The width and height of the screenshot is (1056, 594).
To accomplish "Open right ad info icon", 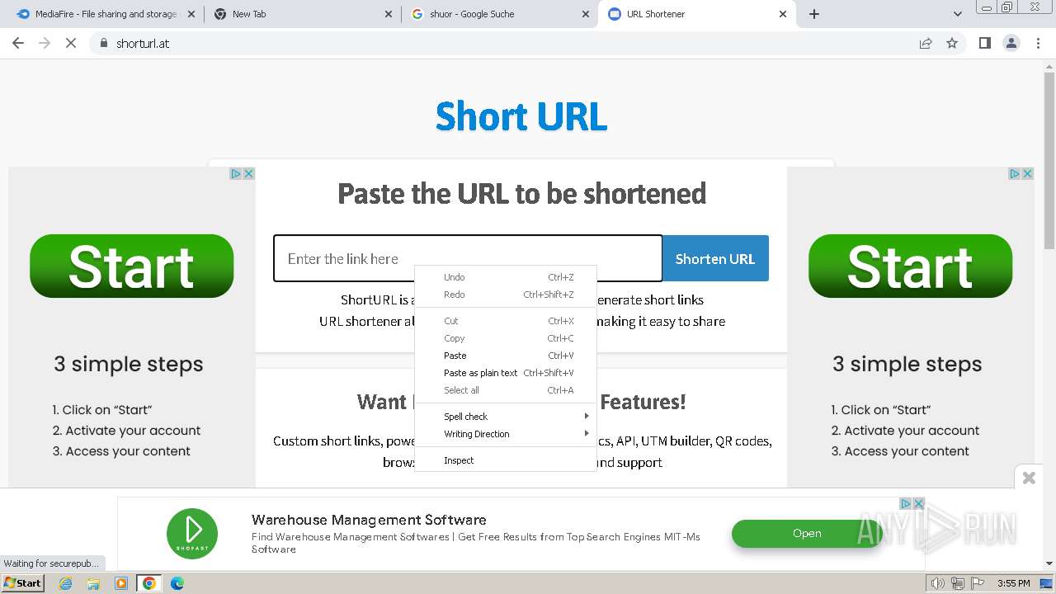I will (x=1014, y=174).
